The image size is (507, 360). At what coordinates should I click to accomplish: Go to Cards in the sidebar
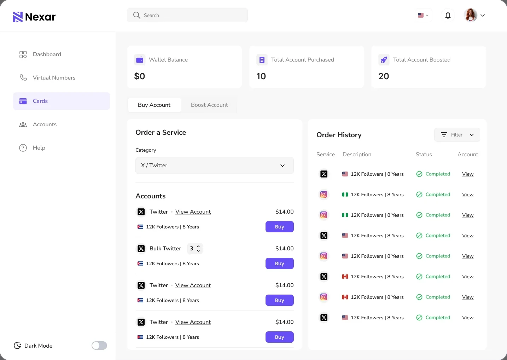point(62,101)
